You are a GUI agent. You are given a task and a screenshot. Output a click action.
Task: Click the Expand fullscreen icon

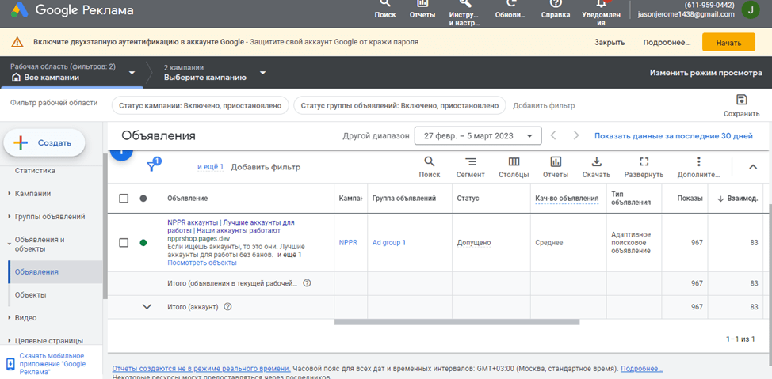point(644,161)
